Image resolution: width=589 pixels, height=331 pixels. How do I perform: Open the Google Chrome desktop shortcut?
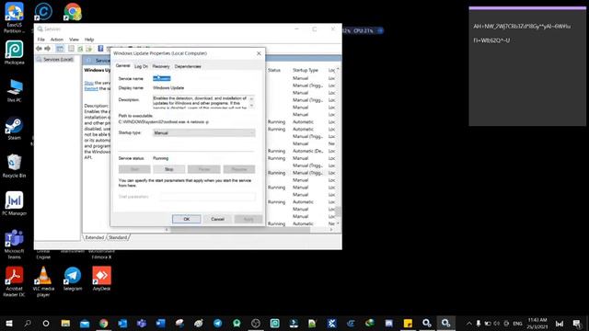(73, 12)
